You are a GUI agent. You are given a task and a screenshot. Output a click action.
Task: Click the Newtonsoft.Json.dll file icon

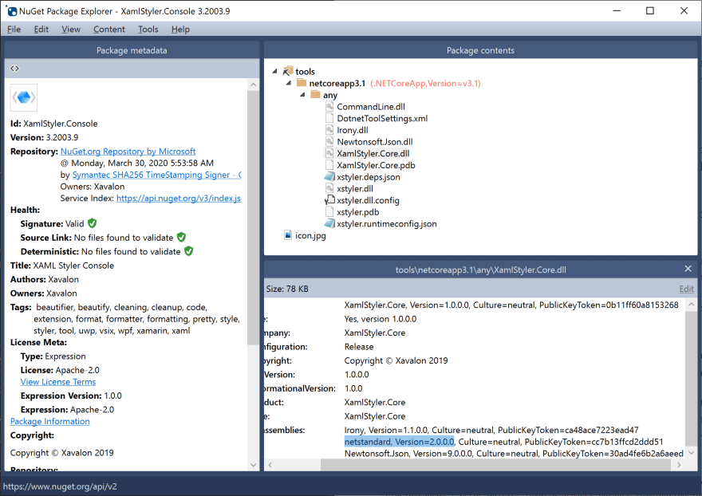[329, 141]
